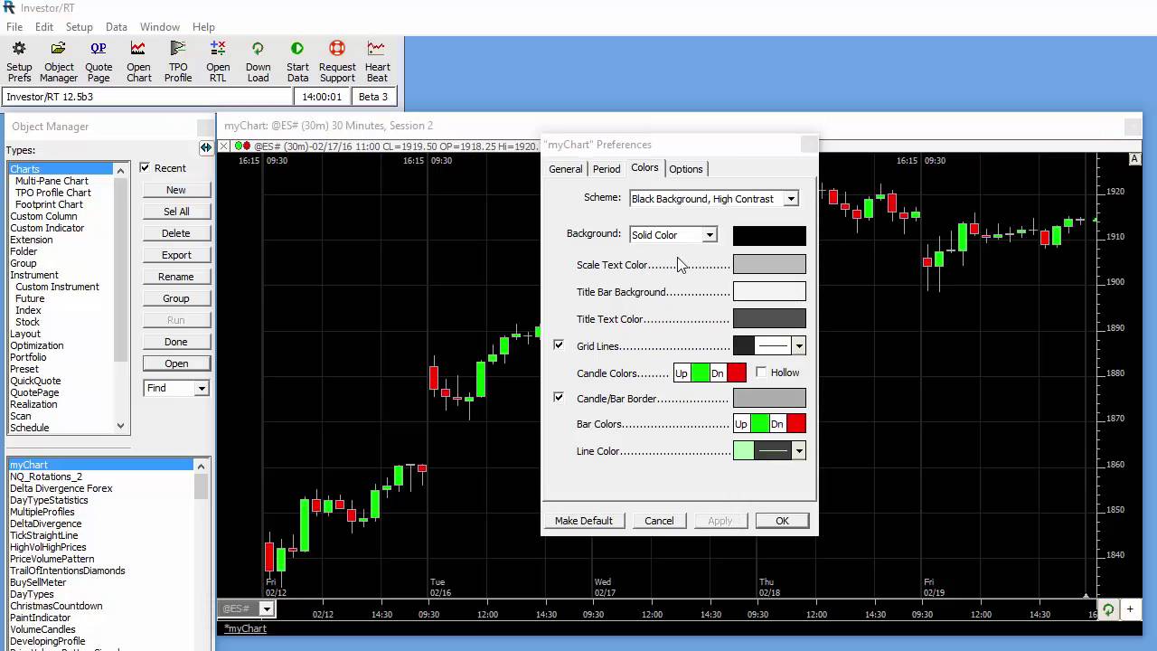Open the Scheme dropdown
The width and height of the screenshot is (1157, 651).
coord(791,199)
